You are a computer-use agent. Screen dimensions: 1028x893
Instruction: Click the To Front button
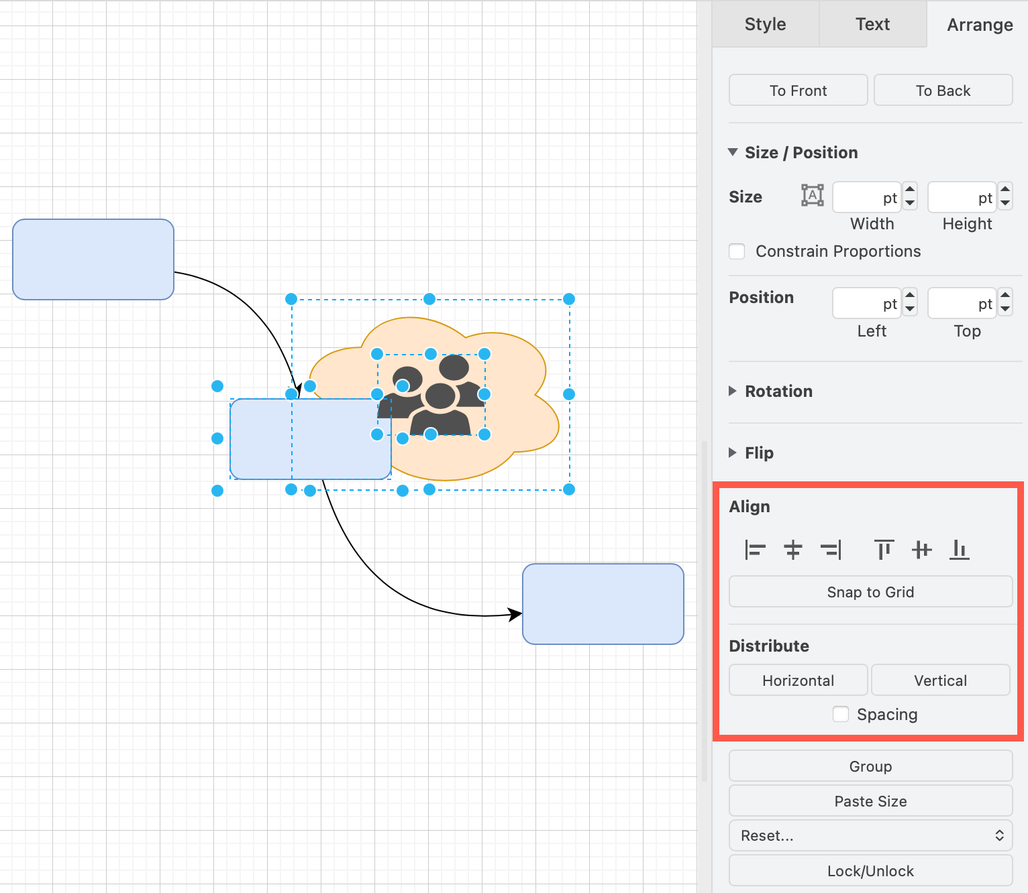point(799,91)
